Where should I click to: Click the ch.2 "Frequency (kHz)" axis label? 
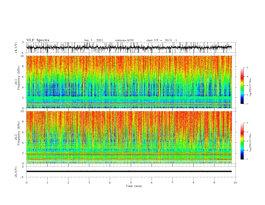click(x=19, y=133)
